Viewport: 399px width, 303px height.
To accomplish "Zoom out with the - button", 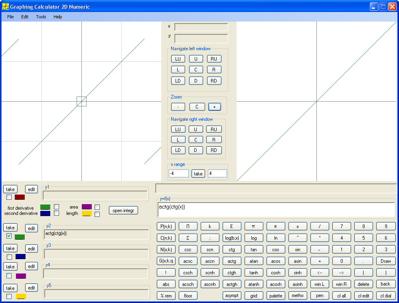I will pos(178,107).
